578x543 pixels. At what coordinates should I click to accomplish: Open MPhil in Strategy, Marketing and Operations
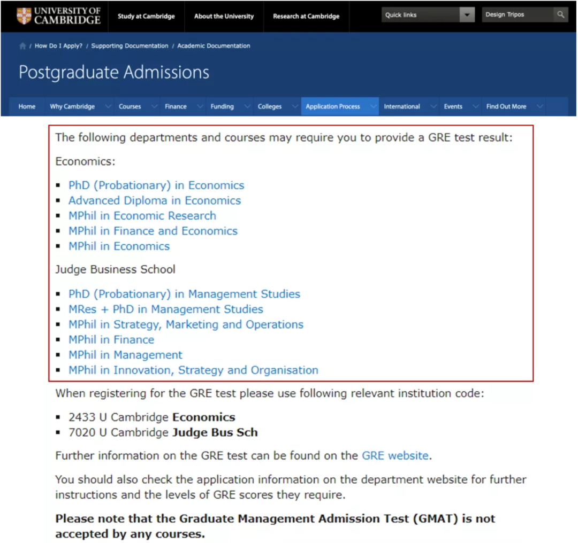186,325
